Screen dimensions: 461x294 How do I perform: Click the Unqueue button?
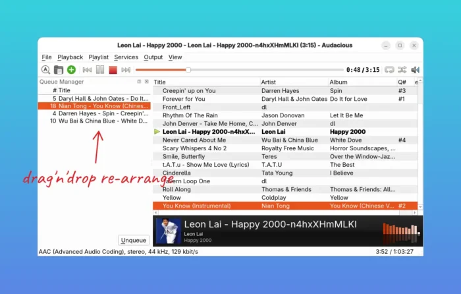[134, 240]
